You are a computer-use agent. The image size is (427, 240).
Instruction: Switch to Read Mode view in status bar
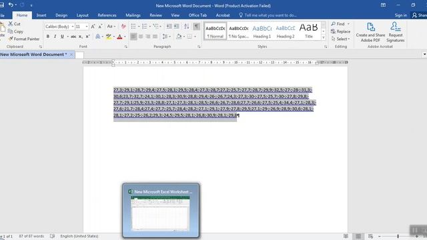coord(346,236)
